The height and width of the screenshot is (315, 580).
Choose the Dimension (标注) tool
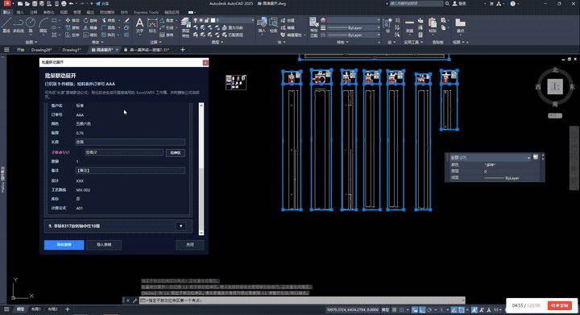(x=152, y=25)
